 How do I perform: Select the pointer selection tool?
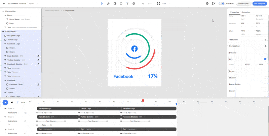click(102, 3)
